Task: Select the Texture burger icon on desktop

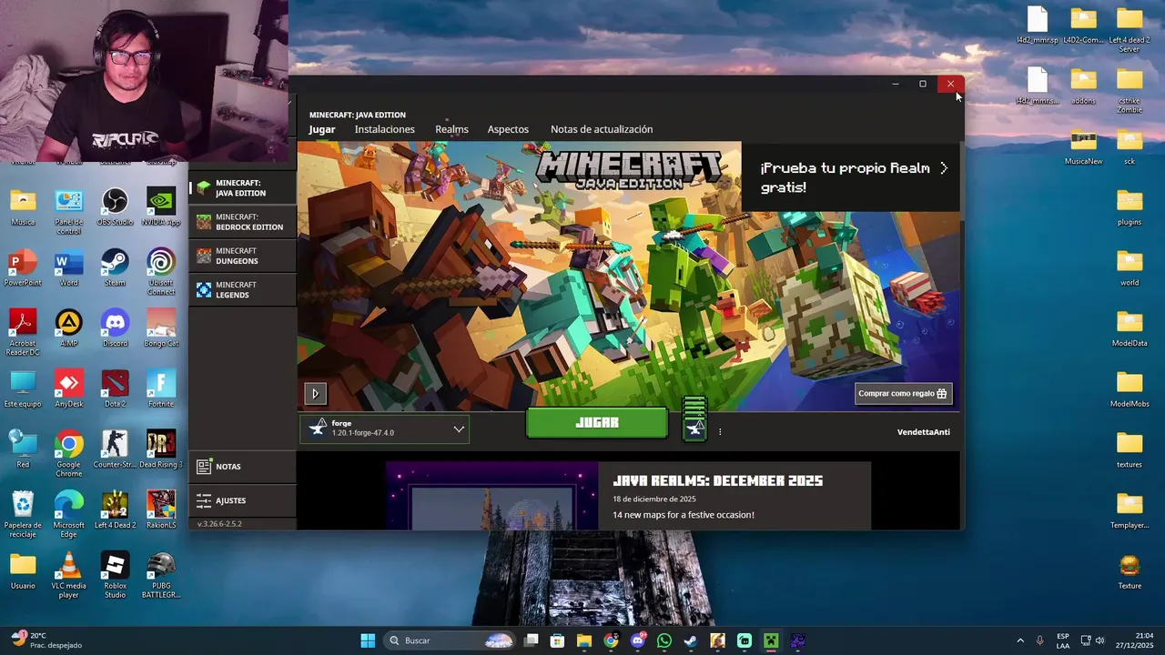Action: 1130,571
